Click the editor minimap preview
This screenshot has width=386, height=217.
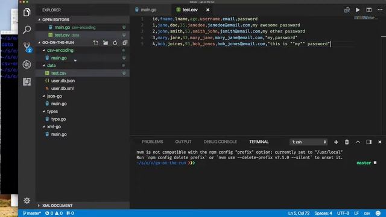pyautogui.click(x=365, y=17)
